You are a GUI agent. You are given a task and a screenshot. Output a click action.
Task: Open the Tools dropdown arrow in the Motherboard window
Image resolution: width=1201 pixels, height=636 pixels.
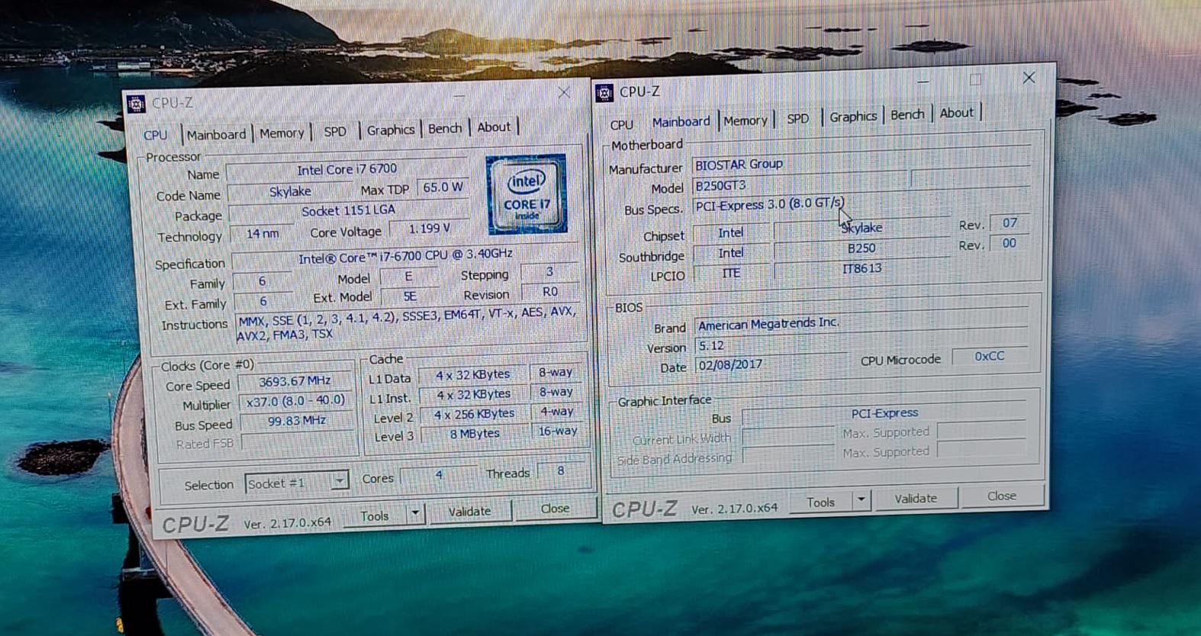click(861, 500)
